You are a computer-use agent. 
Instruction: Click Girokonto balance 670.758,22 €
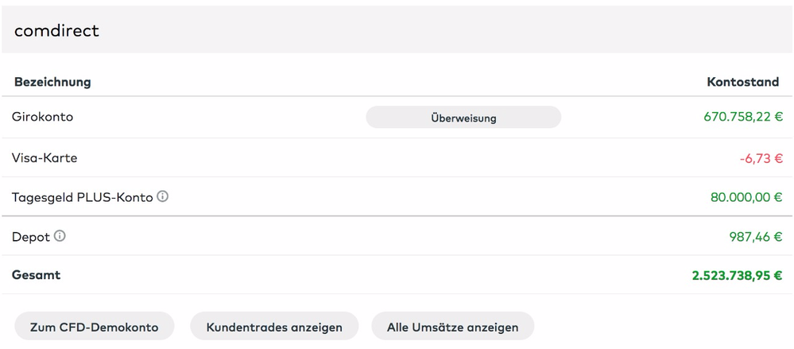coord(742,117)
